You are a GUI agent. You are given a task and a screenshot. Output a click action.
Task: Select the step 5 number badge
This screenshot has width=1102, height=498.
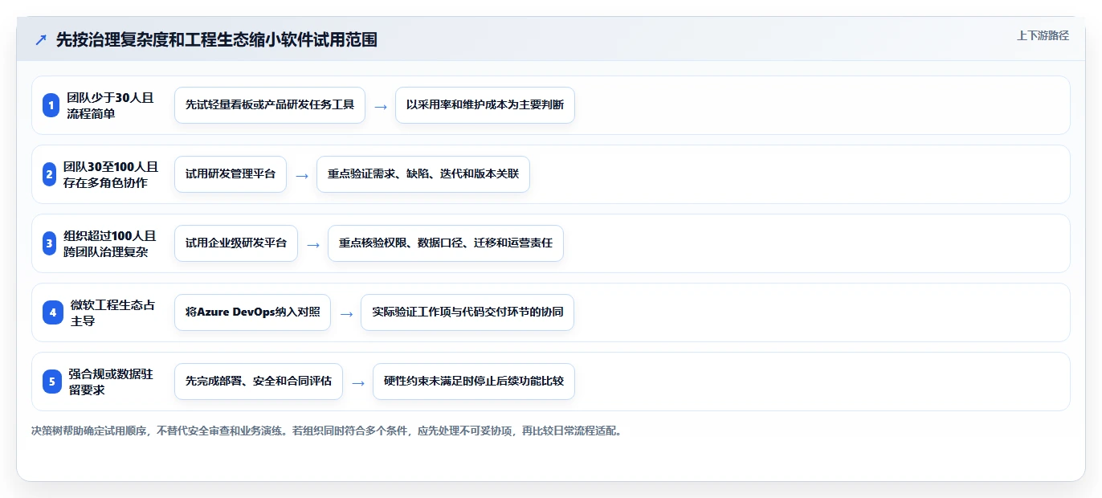52,382
